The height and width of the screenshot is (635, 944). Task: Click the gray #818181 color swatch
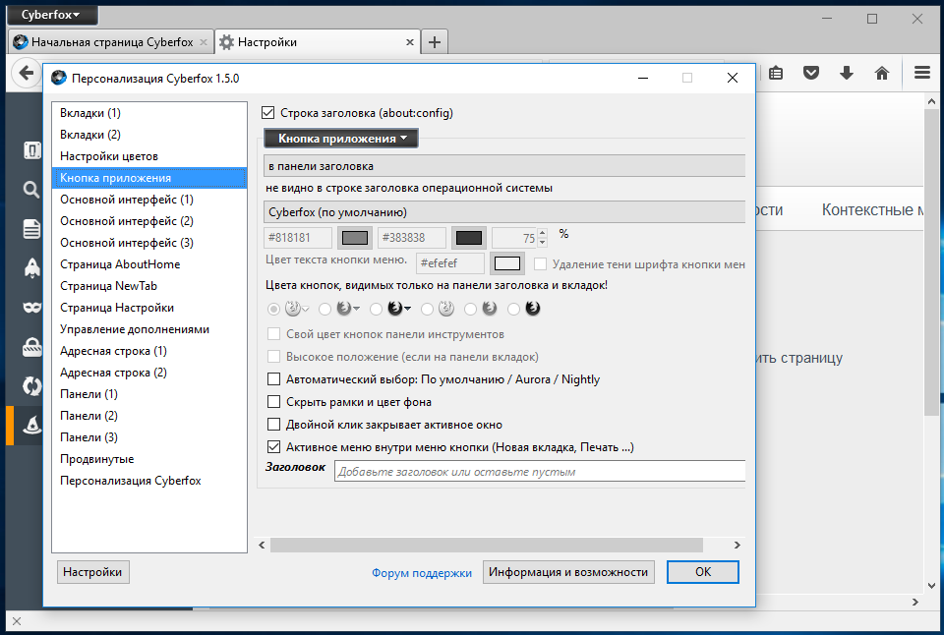(x=355, y=238)
